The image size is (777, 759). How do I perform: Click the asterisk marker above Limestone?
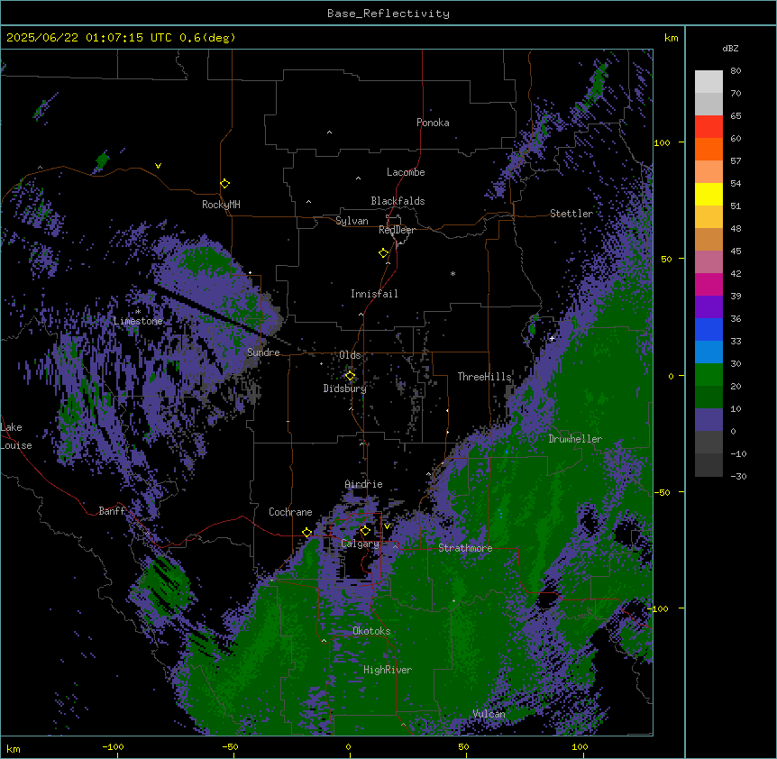pyautogui.click(x=138, y=312)
